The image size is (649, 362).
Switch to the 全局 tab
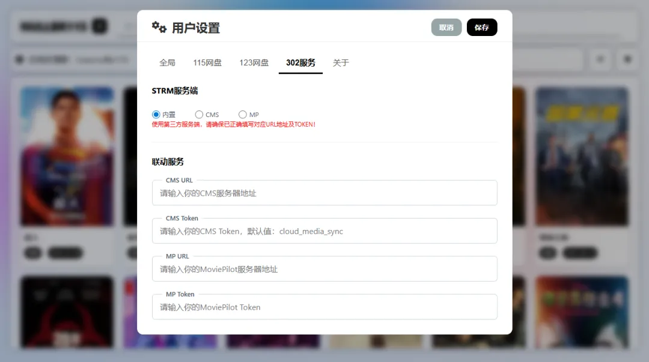click(x=167, y=62)
